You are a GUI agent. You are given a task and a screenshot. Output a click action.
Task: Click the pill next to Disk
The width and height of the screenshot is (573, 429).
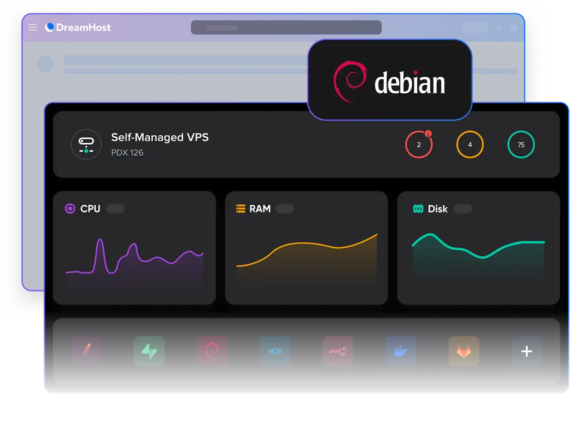point(463,209)
